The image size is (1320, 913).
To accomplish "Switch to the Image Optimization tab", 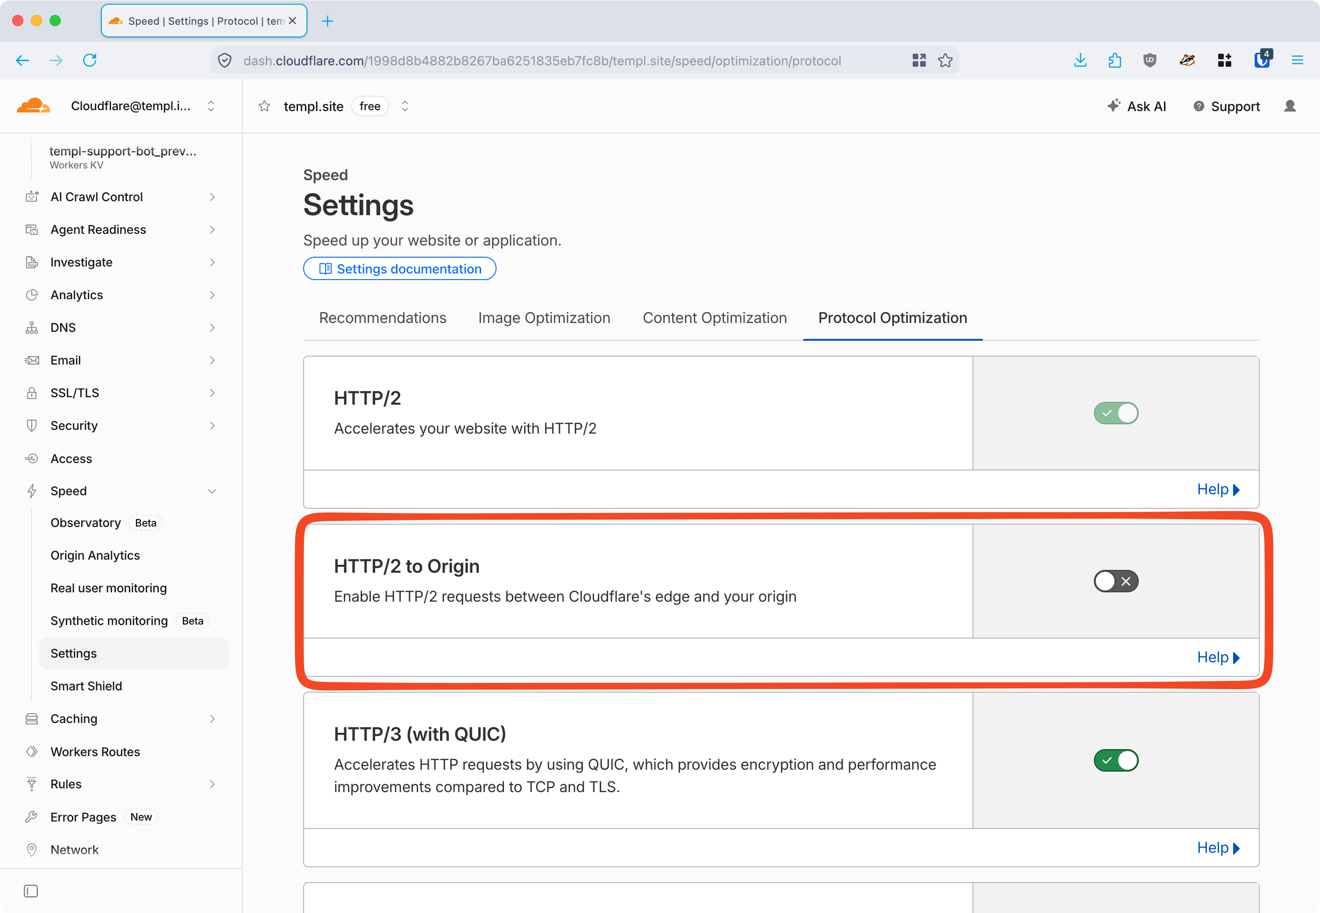I will click(x=544, y=318).
